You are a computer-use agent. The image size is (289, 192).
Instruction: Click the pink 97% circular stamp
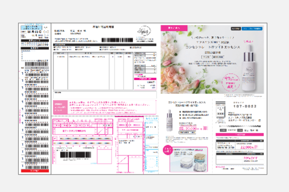231,82
